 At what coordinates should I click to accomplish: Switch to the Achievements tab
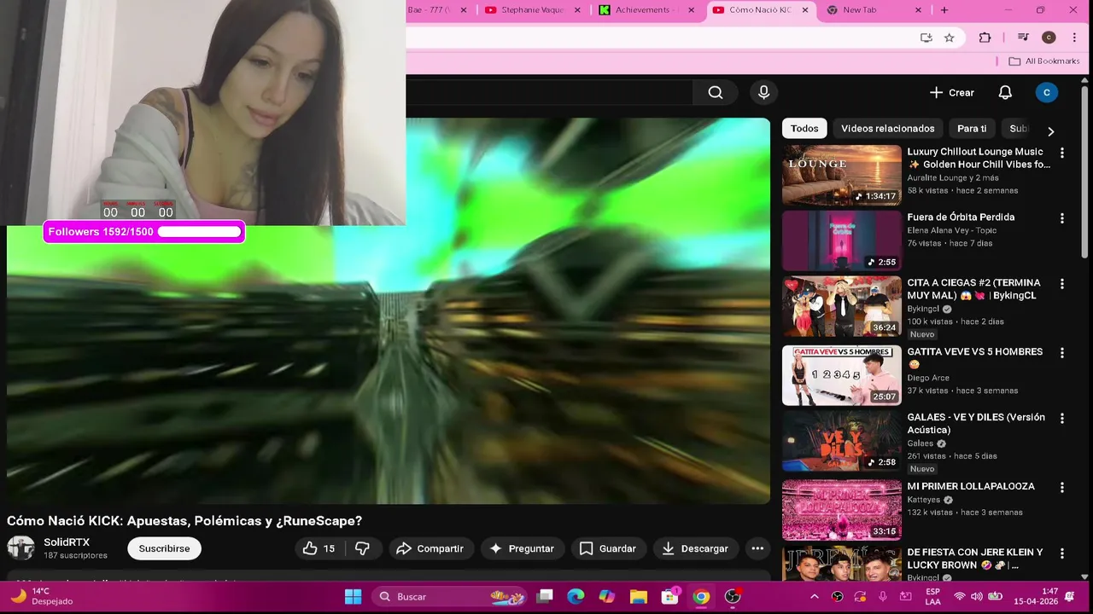(x=648, y=10)
